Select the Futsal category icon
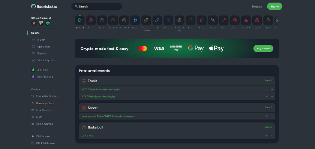 pos(257,20)
